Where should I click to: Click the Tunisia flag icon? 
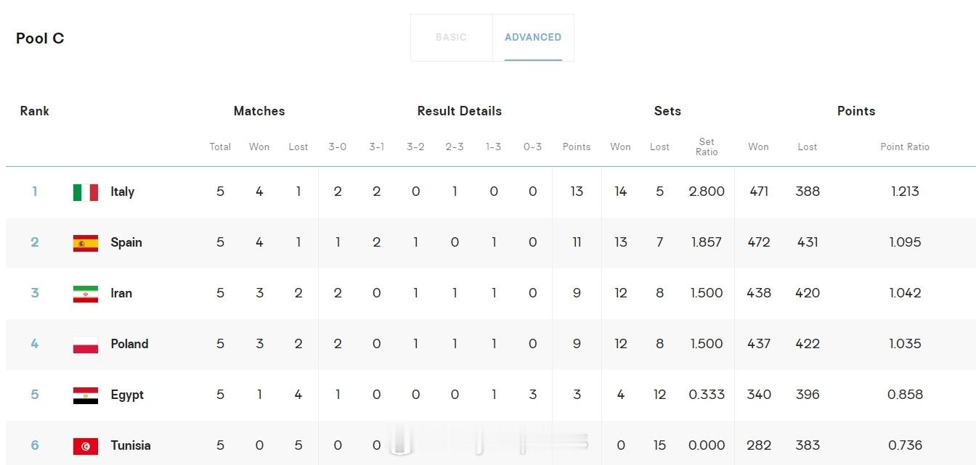[x=86, y=446]
